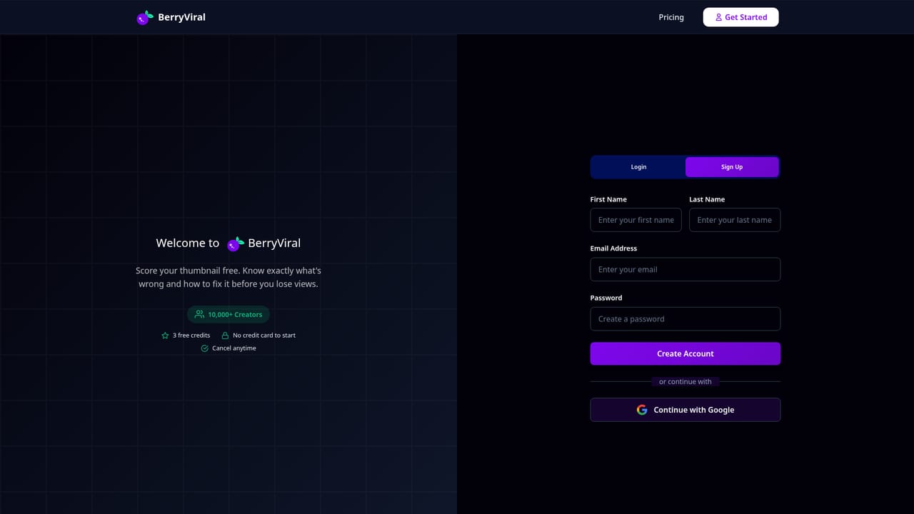914x514 pixels.
Task: Click the 'Welcome to' heading text
Action: click(x=188, y=243)
